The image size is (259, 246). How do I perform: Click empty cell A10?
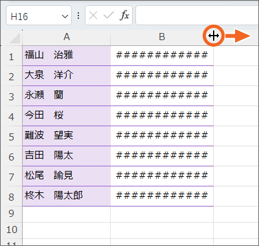[x=67, y=230]
